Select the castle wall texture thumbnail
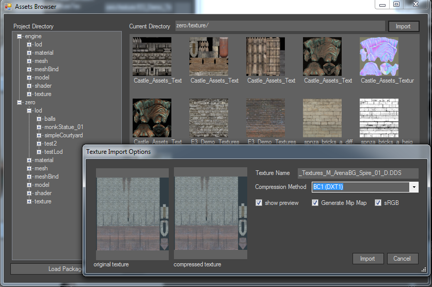This screenshot has width=432, height=287. point(152,56)
